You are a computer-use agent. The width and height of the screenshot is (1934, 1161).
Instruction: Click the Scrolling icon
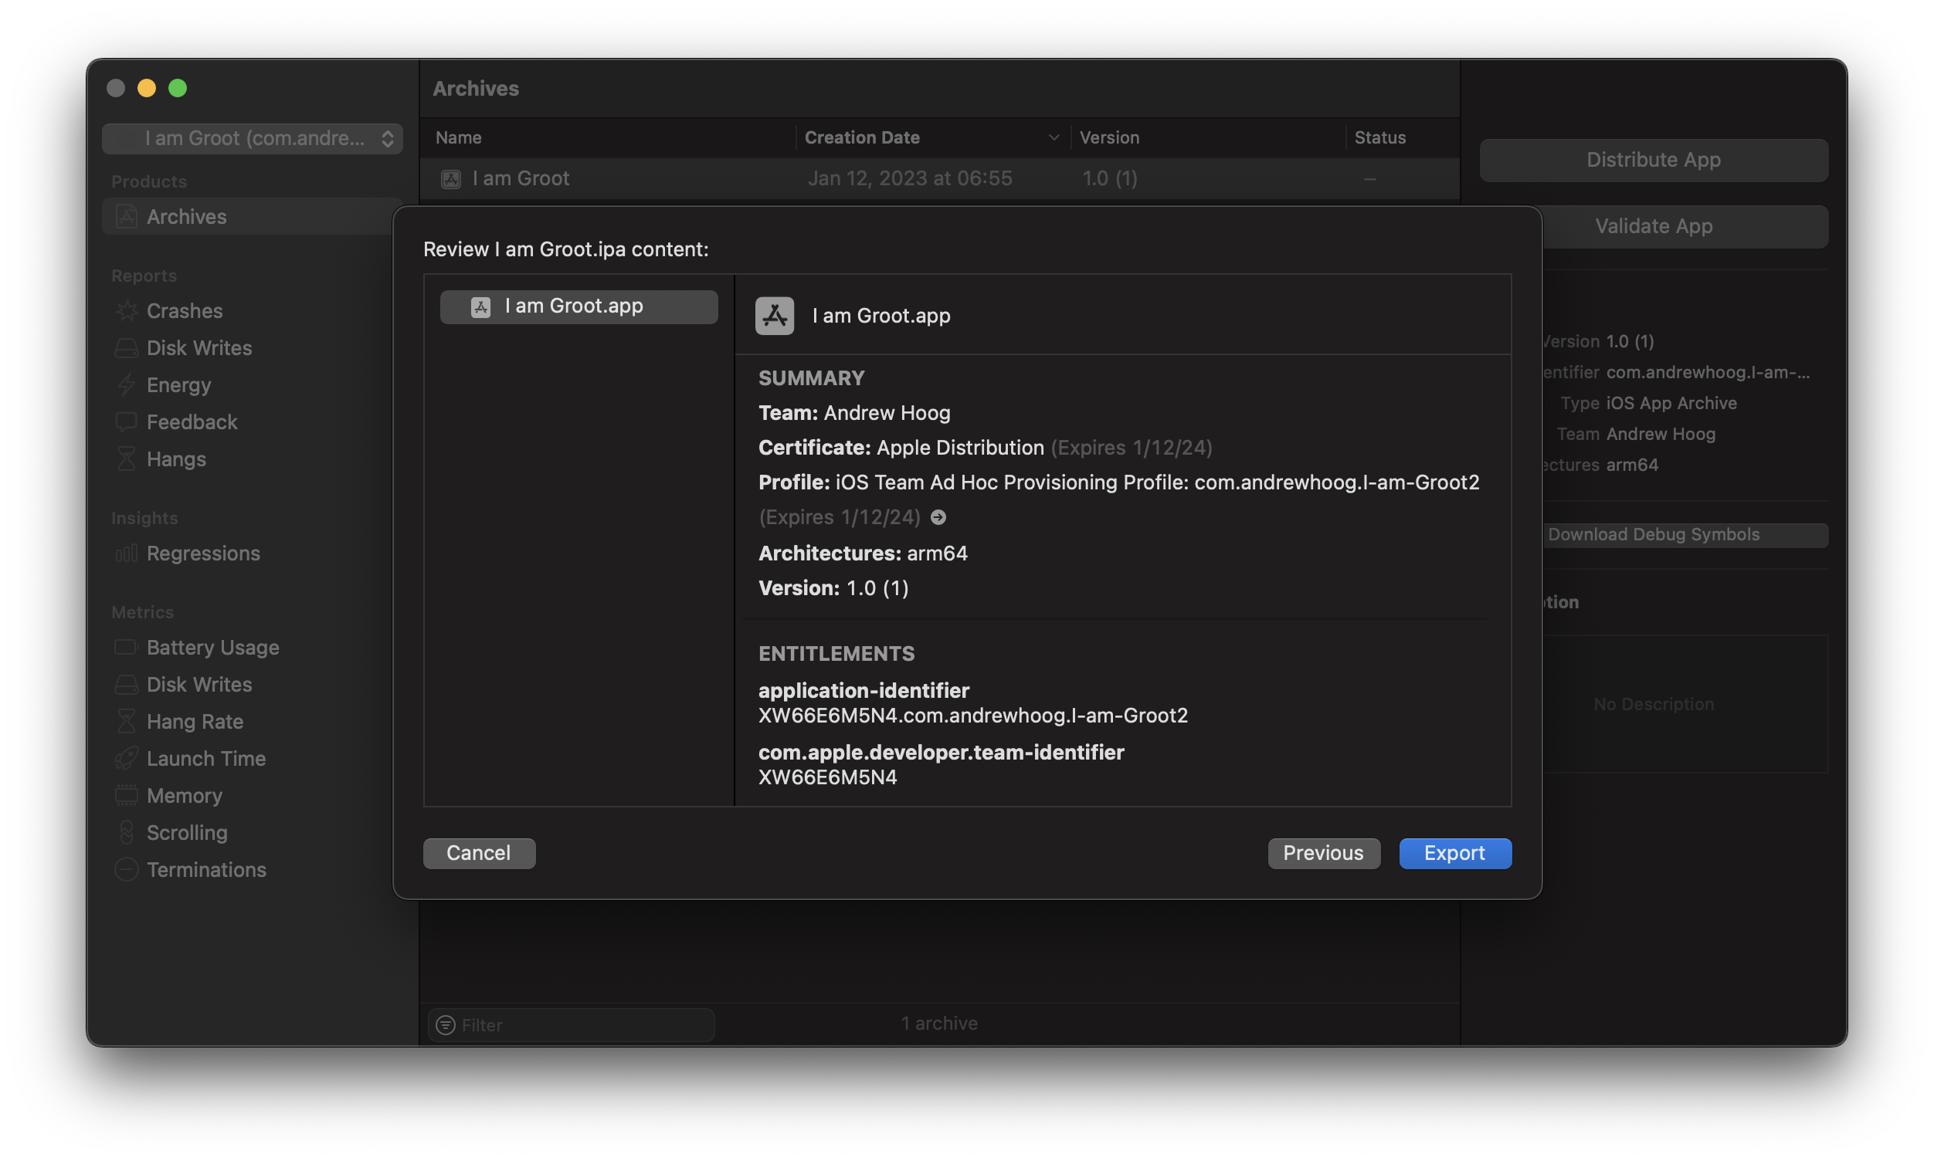click(126, 832)
